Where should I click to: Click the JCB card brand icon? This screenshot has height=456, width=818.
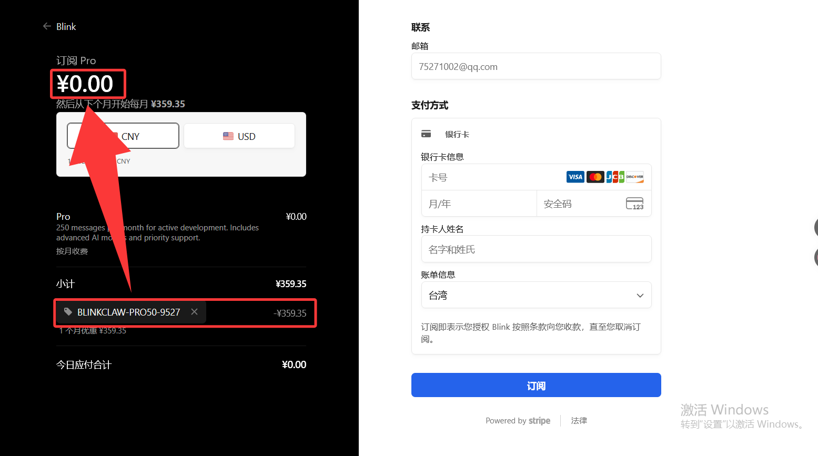tap(614, 177)
